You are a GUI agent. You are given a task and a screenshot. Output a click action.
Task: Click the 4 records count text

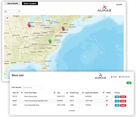pyautogui.click(x=72, y=111)
